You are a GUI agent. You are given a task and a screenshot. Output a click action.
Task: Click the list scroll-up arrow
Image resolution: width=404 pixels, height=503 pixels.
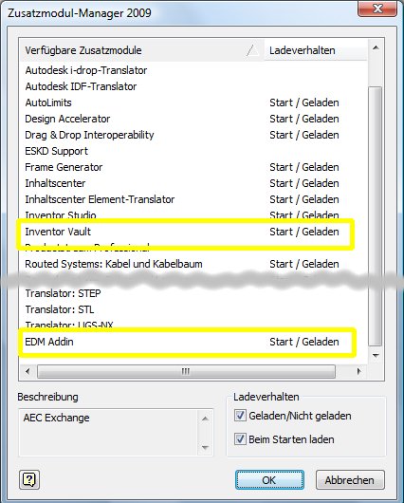pos(376,48)
